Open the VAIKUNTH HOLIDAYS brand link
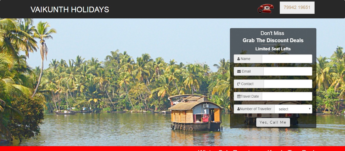Screen dimensions: 345x151 click(x=70, y=9)
